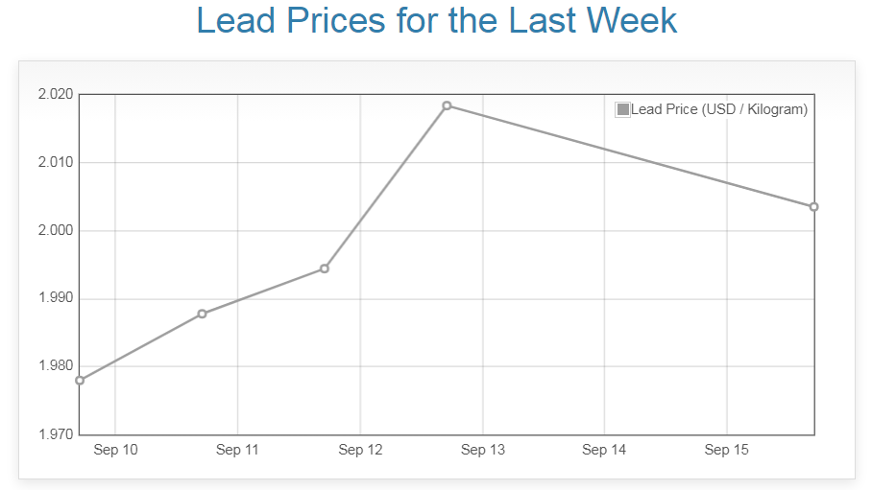Click the peak data point near 2.018
The image size is (872, 490).
(x=447, y=105)
